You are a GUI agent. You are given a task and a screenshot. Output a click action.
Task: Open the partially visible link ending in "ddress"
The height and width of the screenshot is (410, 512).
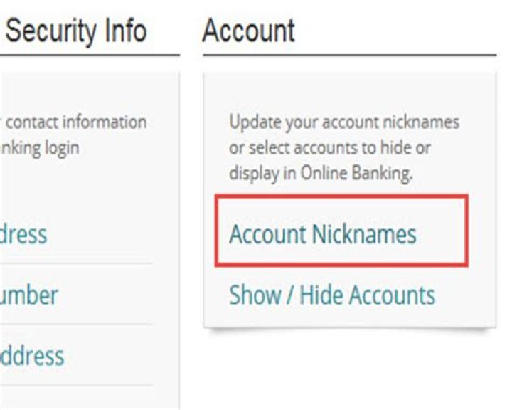[32, 355]
